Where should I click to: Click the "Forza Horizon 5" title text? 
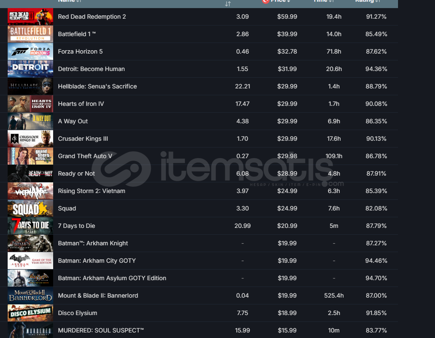[x=80, y=51]
